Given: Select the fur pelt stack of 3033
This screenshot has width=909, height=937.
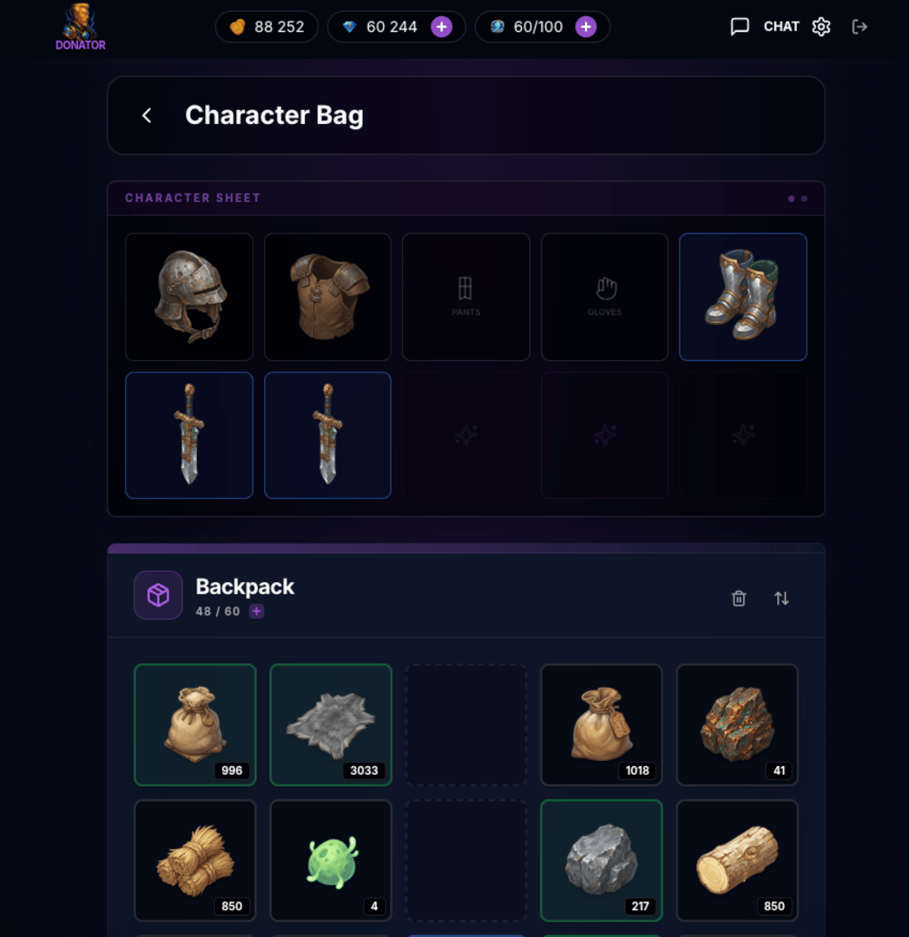Looking at the screenshot, I should (x=331, y=724).
